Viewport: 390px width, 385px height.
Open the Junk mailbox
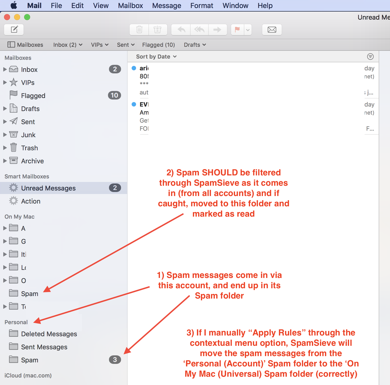tap(64, 135)
